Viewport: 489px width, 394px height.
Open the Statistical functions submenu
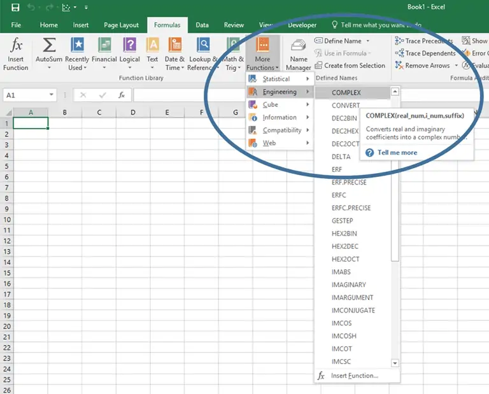(280, 79)
